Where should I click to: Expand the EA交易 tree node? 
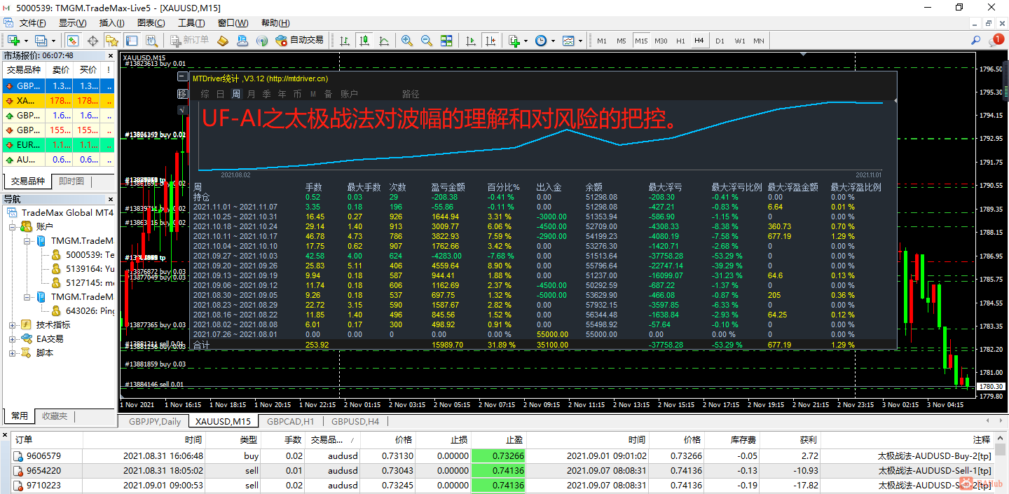tap(12, 339)
